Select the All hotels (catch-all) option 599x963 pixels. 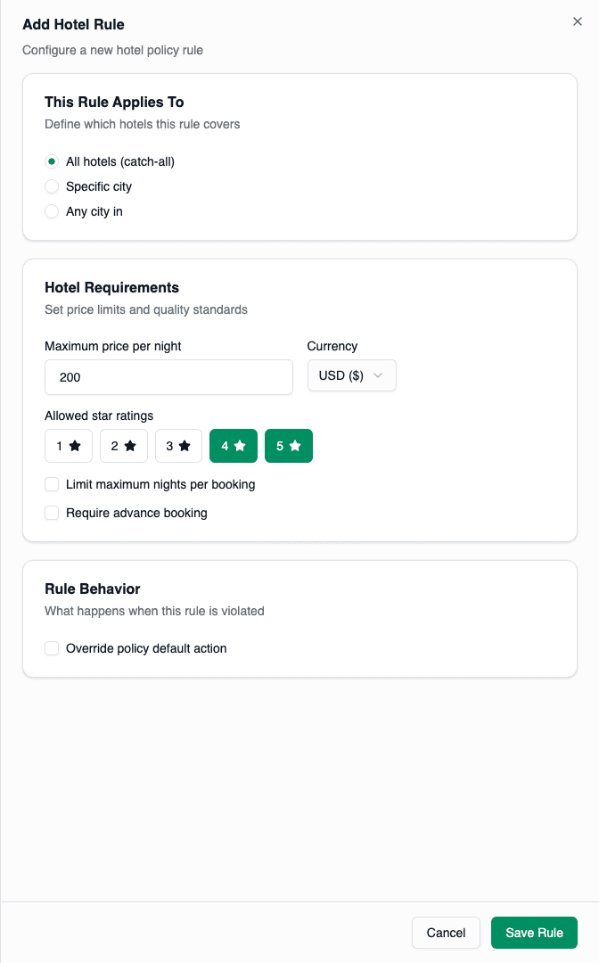tap(52, 161)
